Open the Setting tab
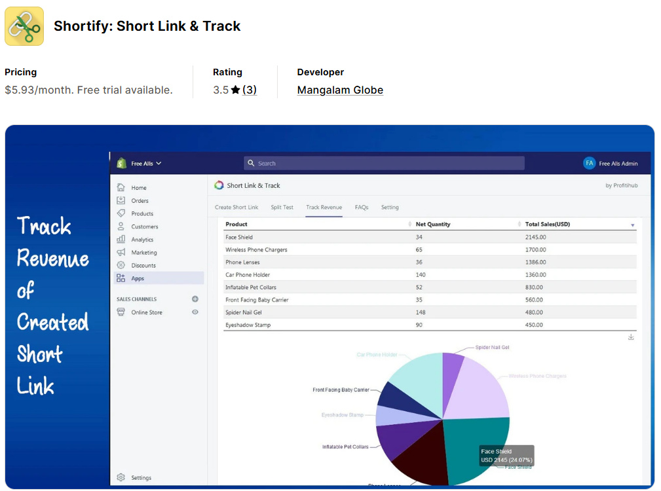The width and height of the screenshot is (661, 491). pyautogui.click(x=390, y=208)
